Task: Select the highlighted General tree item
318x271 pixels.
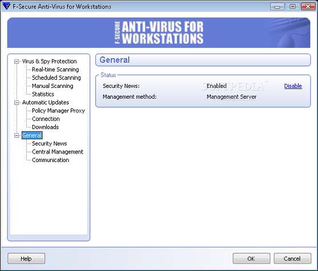Action: [x=32, y=135]
